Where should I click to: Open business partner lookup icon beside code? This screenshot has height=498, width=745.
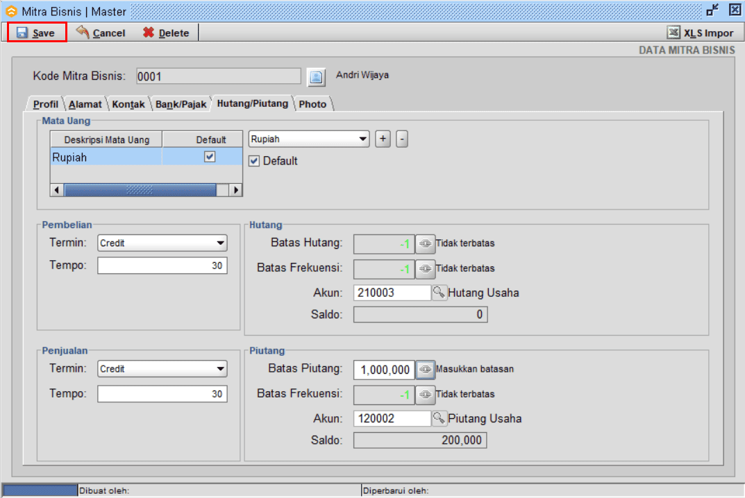coord(317,76)
